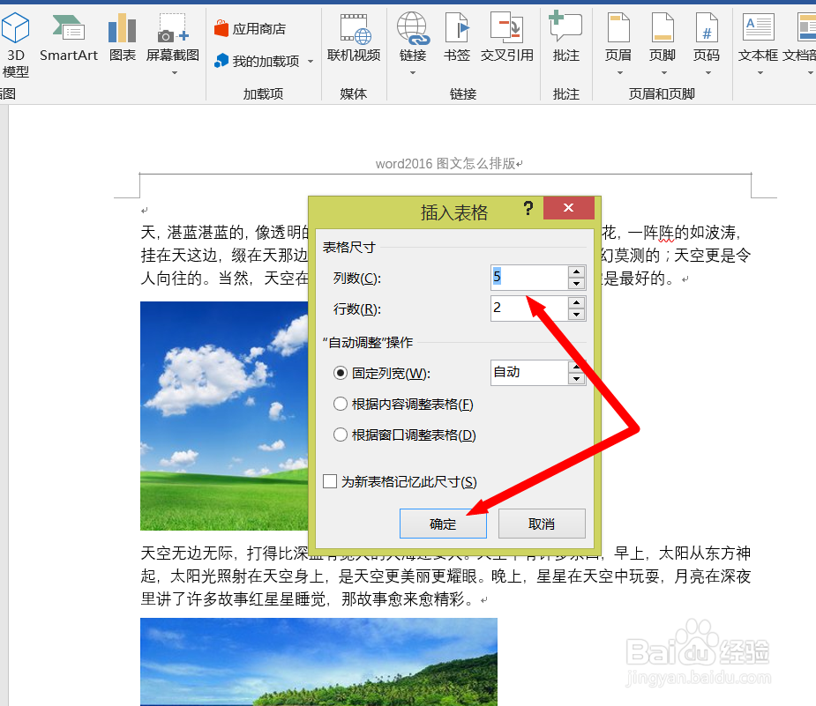Viewport: 816px width, 706px height.
Task: Open the 应用商店 add-in store
Action: [x=251, y=28]
